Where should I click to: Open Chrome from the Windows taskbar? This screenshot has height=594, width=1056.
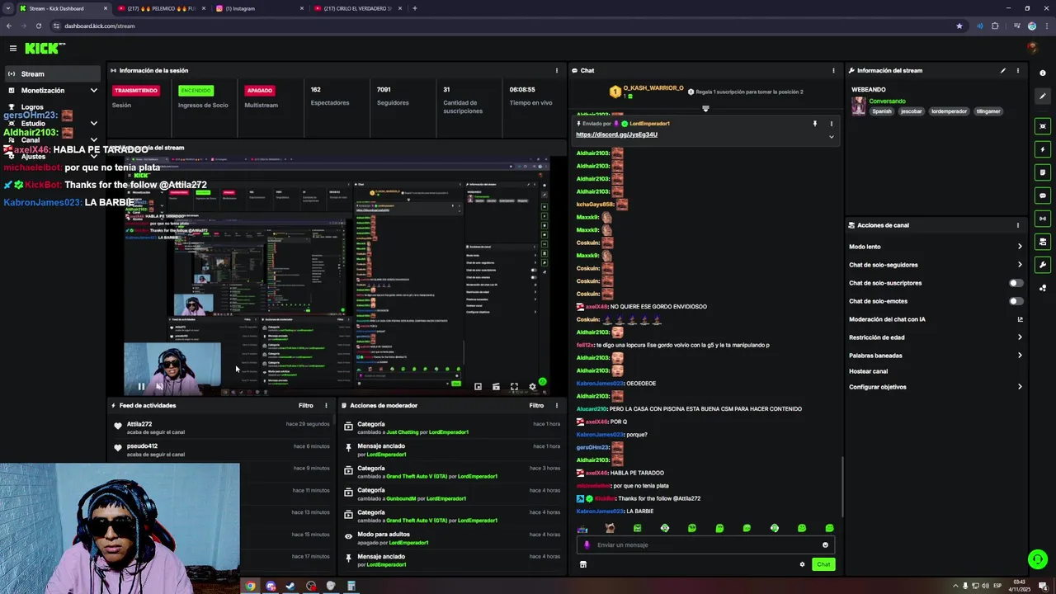[x=250, y=586]
